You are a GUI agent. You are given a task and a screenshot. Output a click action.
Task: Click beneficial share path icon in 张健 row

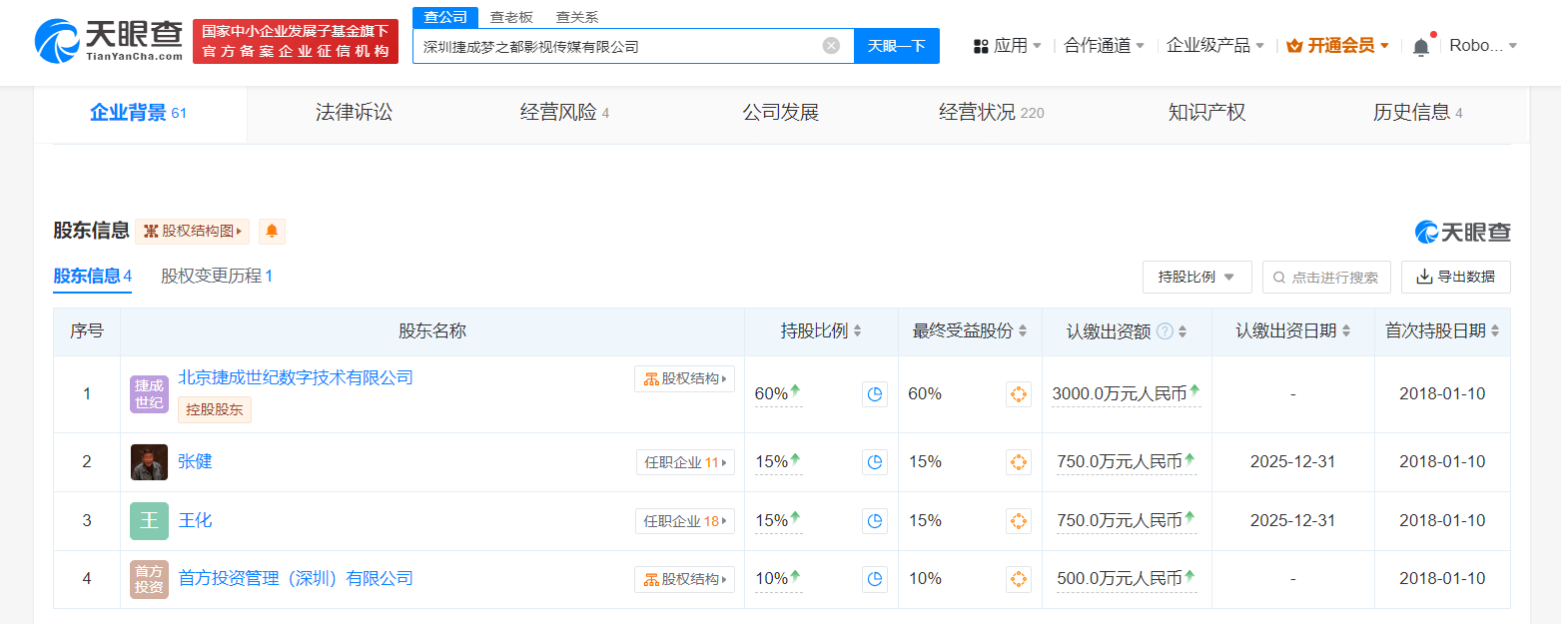(1019, 462)
